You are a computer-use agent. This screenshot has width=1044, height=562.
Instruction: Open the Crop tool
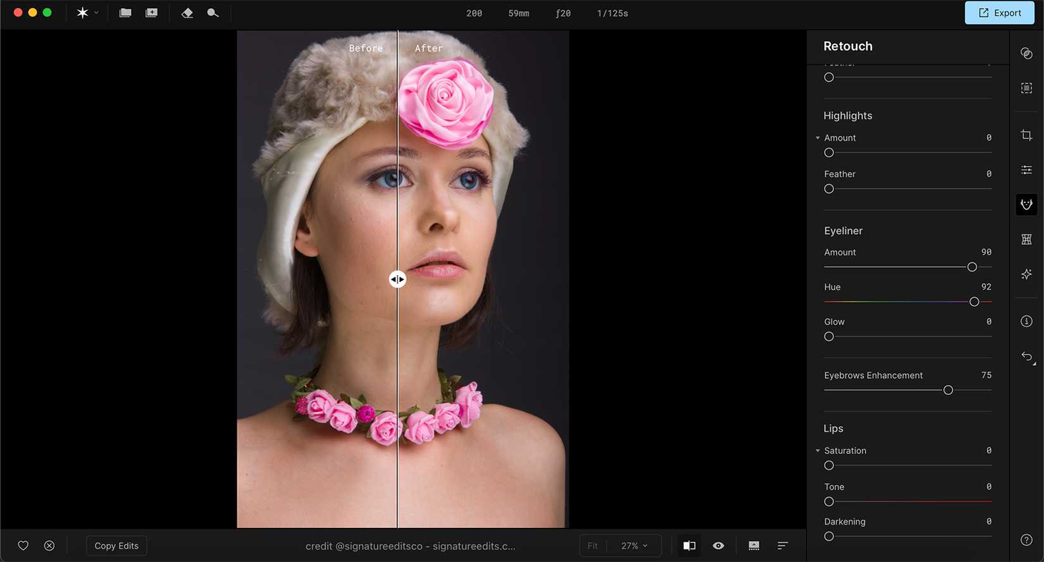(x=1026, y=135)
